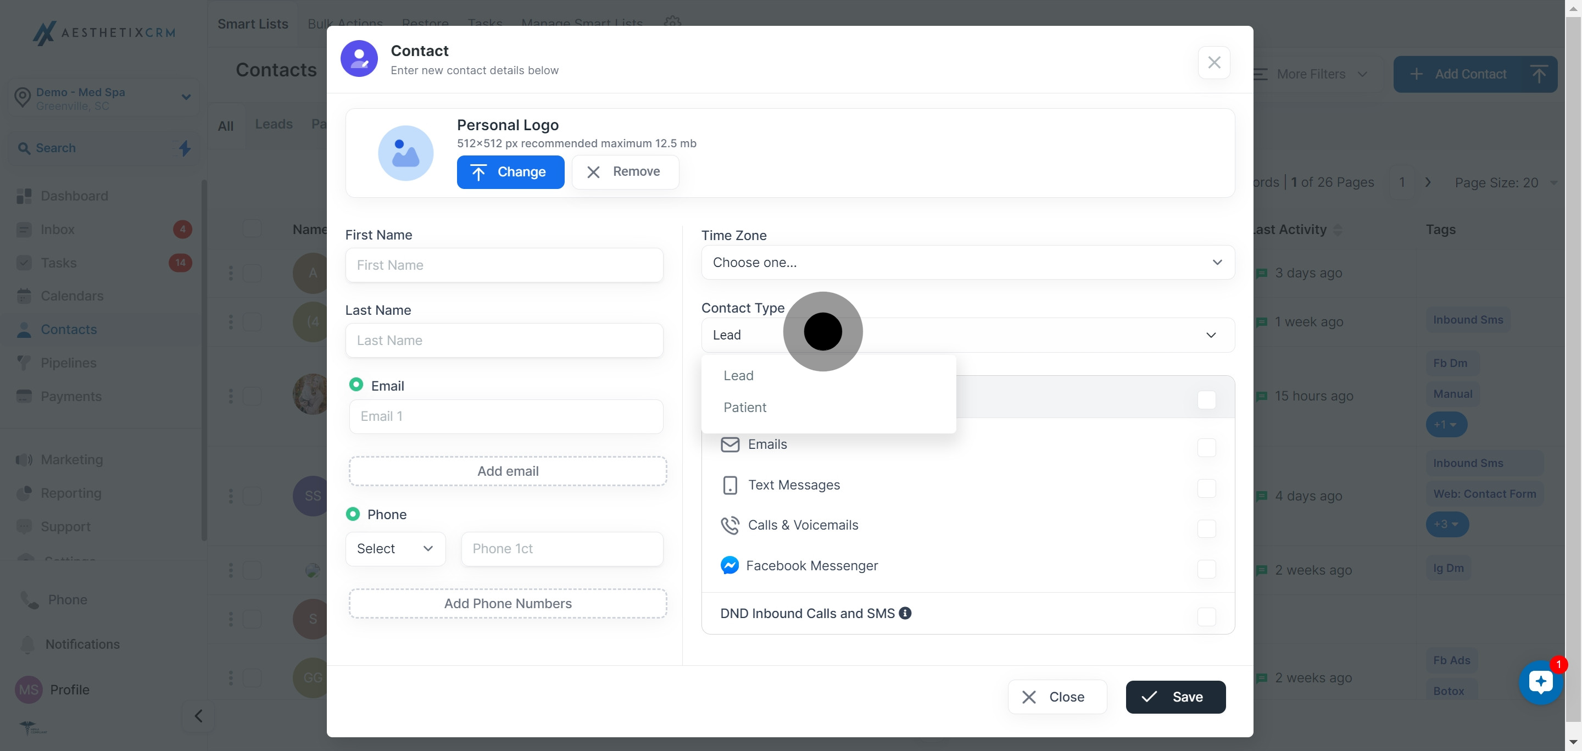Open the Time Zone dropdown

[967, 262]
